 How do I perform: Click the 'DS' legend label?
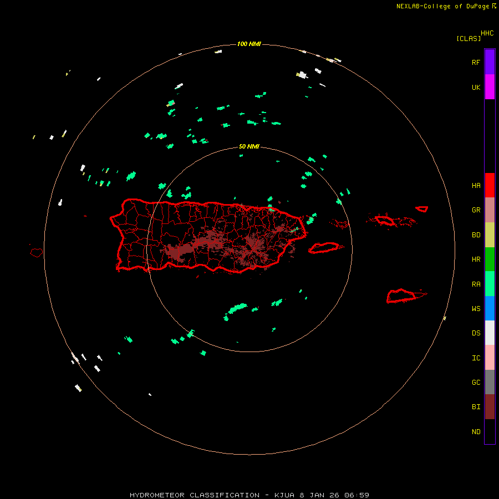pyautogui.click(x=476, y=333)
